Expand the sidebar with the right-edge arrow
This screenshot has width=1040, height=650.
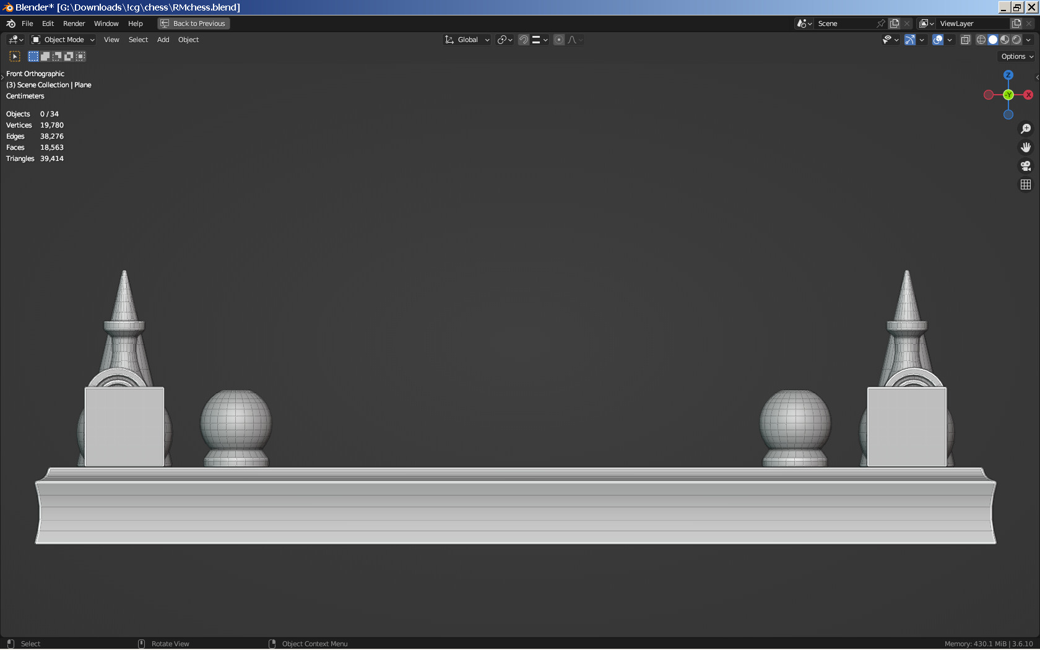tap(1038, 77)
